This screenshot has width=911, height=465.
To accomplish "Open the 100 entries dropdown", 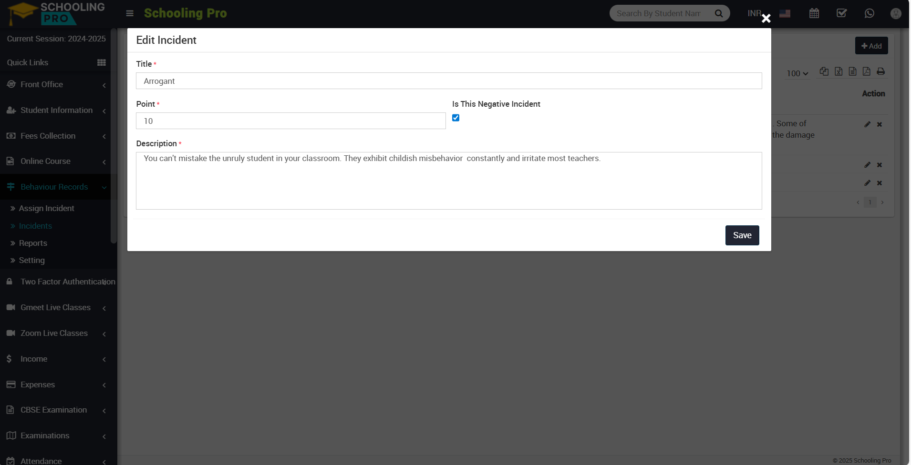I will coord(797,73).
